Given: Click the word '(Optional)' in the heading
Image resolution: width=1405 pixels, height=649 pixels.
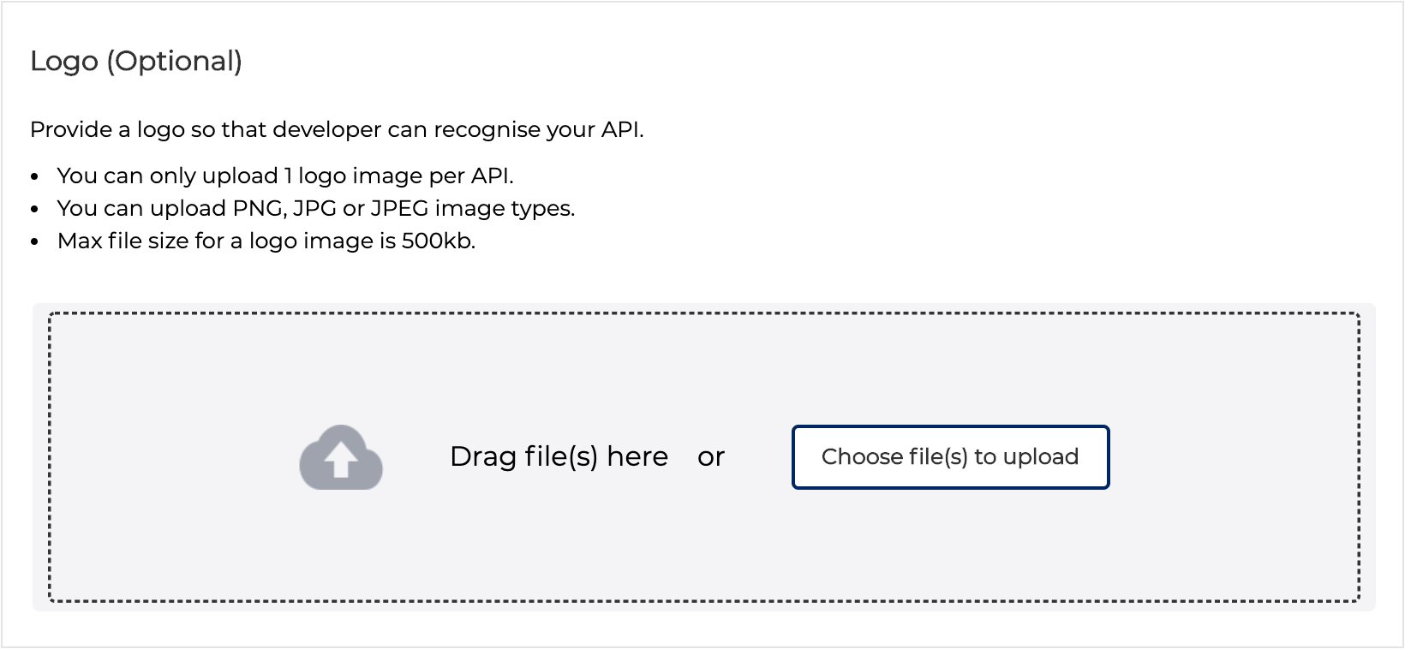Looking at the screenshot, I should tap(175, 61).
